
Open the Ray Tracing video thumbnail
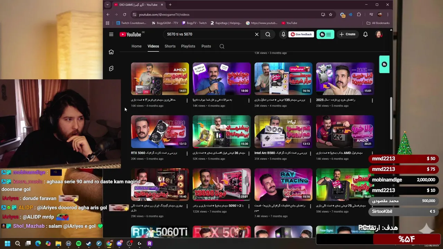point(283,185)
